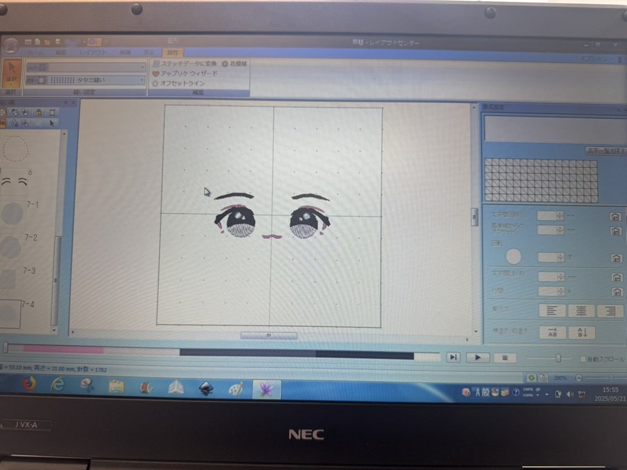627x470 pixels.
Task: Click the reset icon for 基準線からのオフセット
Action: 616,230
